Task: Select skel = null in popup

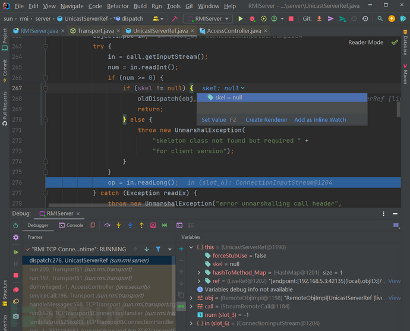Action: point(282,97)
